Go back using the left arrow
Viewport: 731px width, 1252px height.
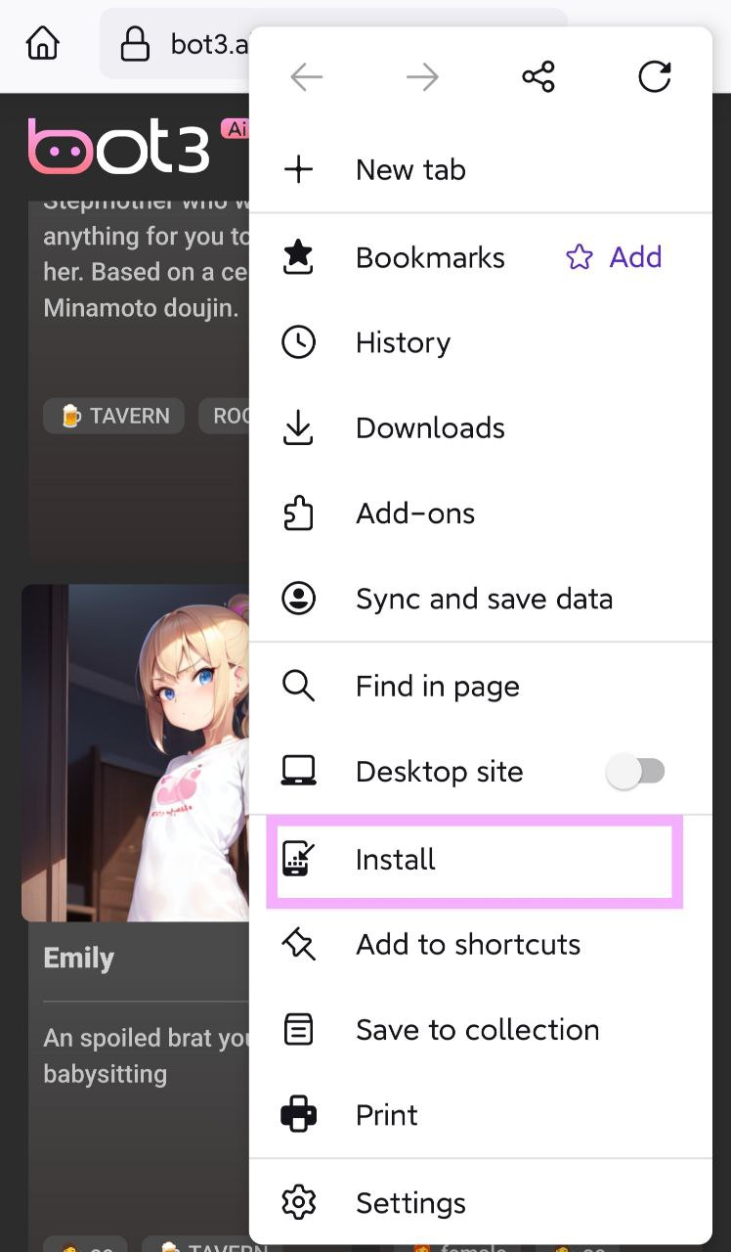(x=307, y=77)
